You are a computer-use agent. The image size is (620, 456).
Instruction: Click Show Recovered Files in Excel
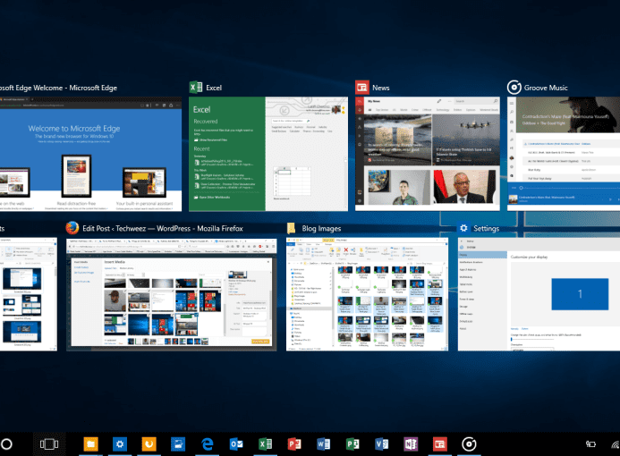210,139
